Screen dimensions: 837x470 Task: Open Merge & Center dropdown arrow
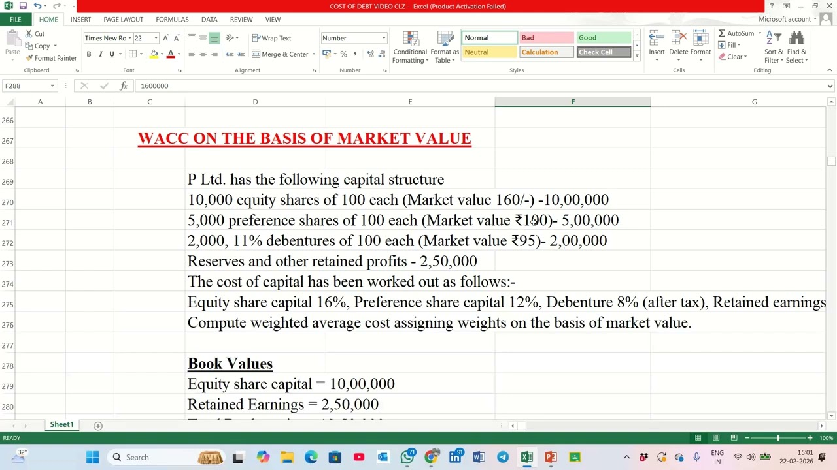(314, 54)
